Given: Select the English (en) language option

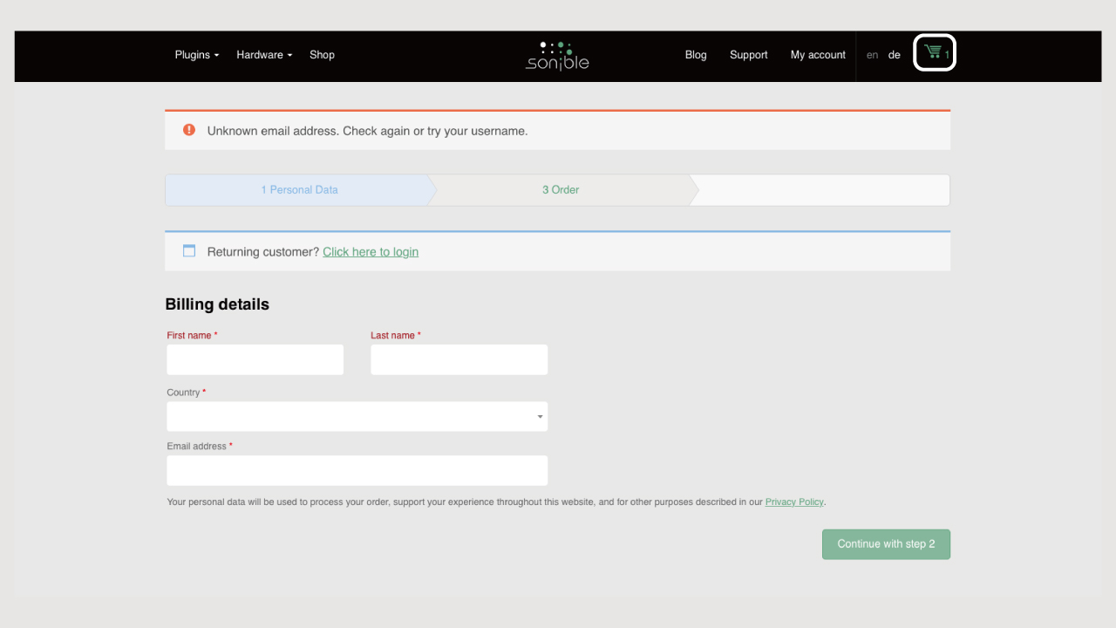Looking at the screenshot, I should click(872, 55).
